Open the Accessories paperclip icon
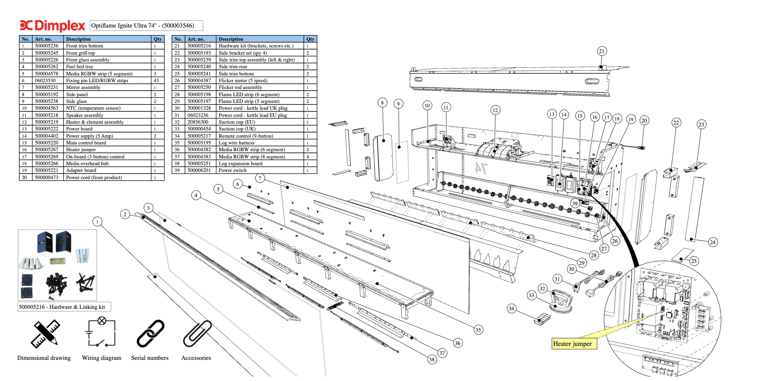The width and height of the screenshot is (762, 381). (197, 334)
